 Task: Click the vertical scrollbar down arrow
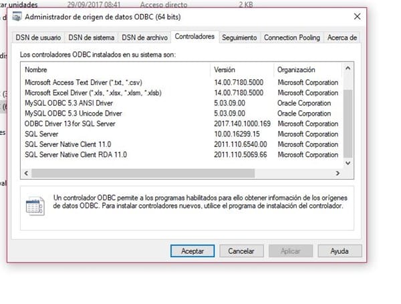tap(348, 163)
